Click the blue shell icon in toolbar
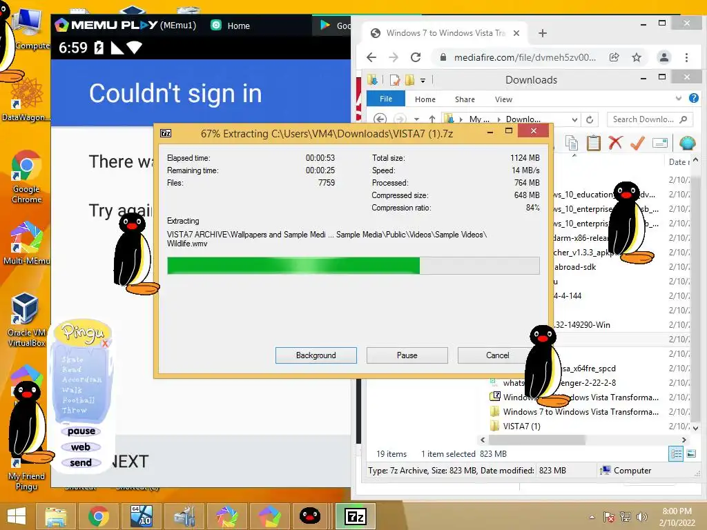Image resolution: width=707 pixels, height=530 pixels. coord(687,143)
